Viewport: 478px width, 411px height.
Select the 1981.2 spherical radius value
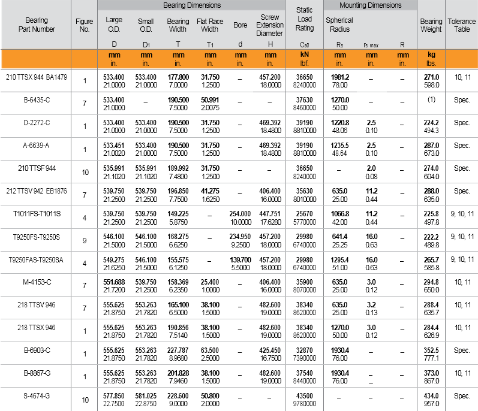(x=339, y=77)
